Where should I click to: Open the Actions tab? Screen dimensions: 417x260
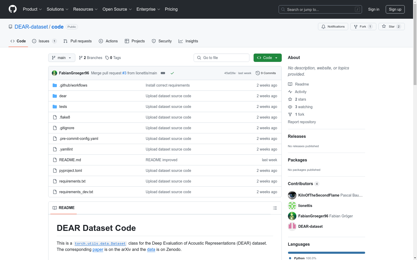[108, 41]
